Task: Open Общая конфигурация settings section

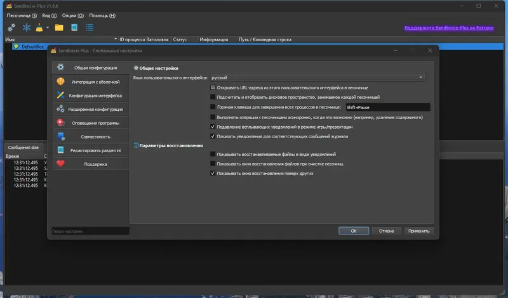Action: 91,68
